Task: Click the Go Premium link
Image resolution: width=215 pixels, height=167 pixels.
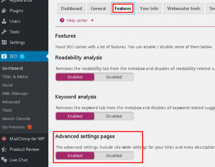Action: coord(13,127)
